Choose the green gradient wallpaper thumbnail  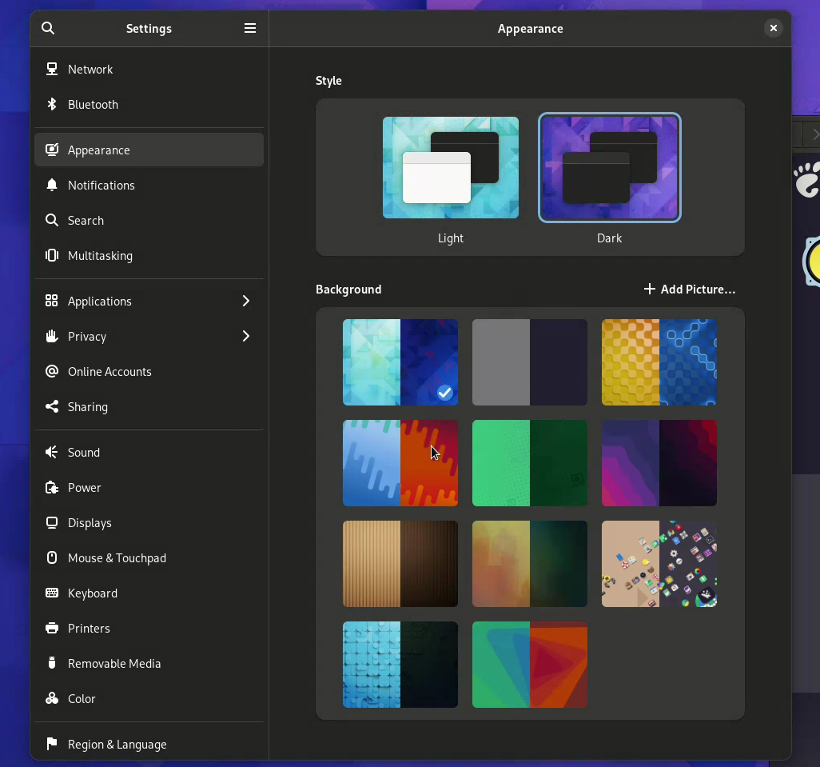pyautogui.click(x=530, y=463)
